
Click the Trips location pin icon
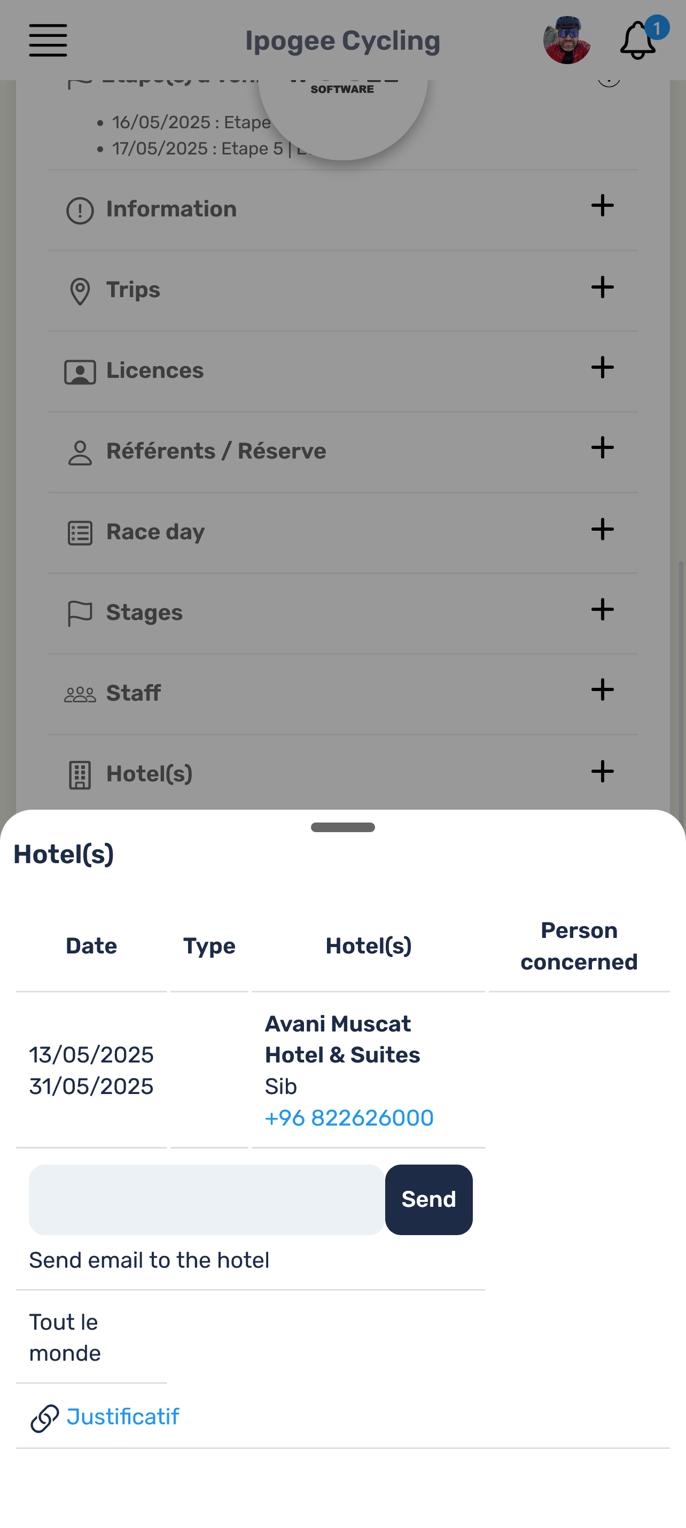(80, 291)
